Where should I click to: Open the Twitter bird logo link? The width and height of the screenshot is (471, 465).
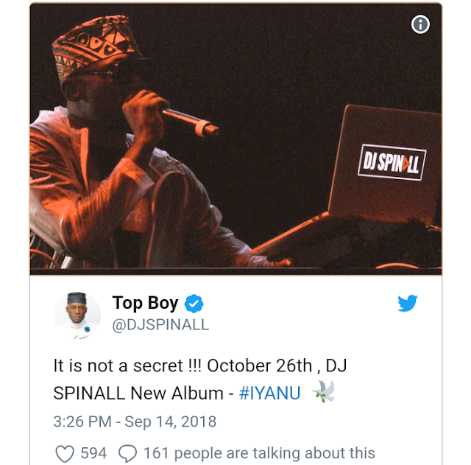[407, 303]
